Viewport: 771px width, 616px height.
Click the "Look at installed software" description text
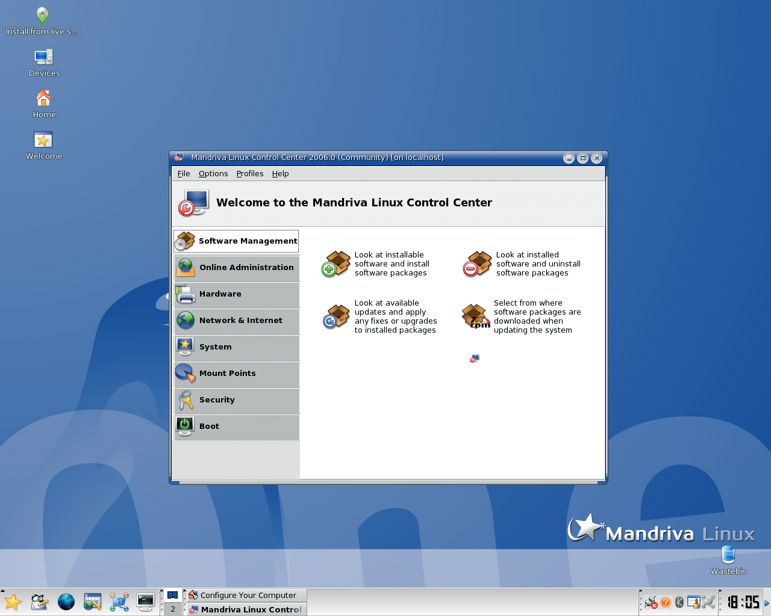538,264
